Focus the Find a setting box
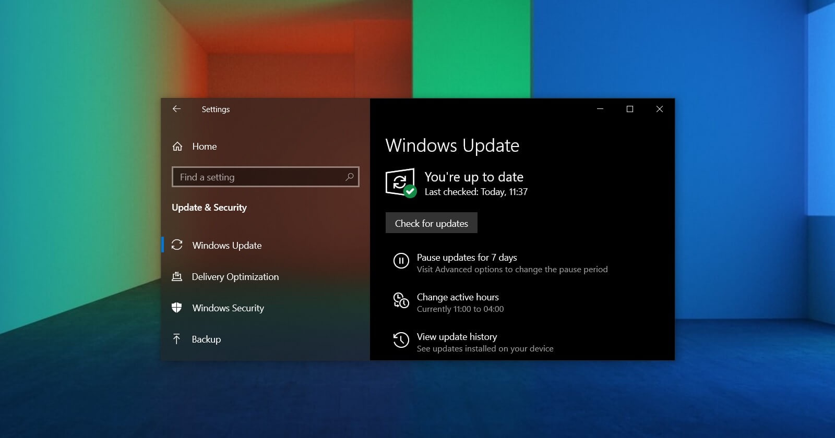Screen dimensions: 835x438 coord(265,177)
